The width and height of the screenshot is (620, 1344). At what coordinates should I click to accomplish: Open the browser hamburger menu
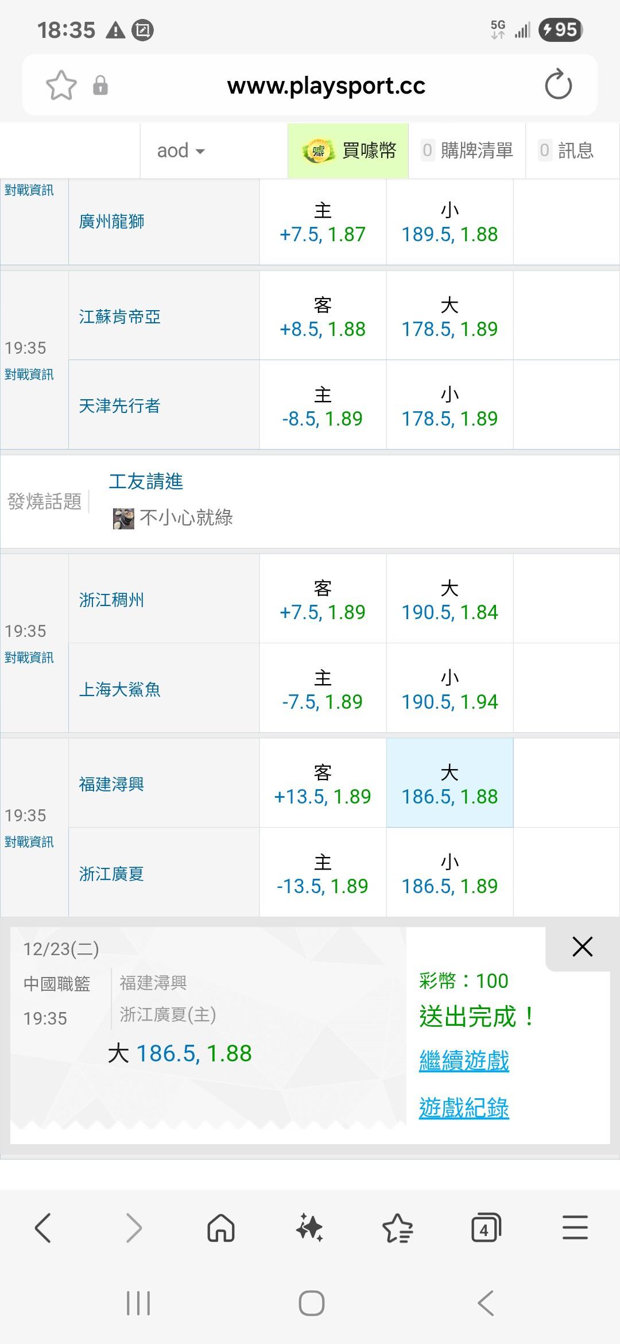tap(575, 1229)
